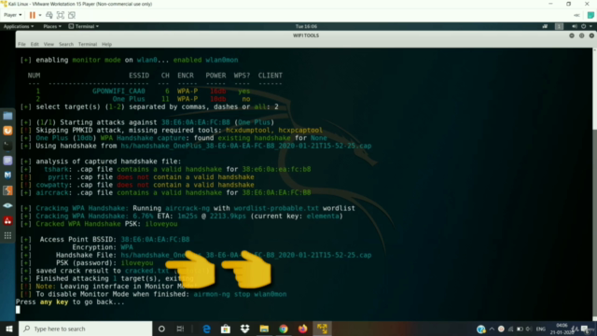Launch Google Chrome from taskbar
Screen dimensions: 597x336
[284, 329]
